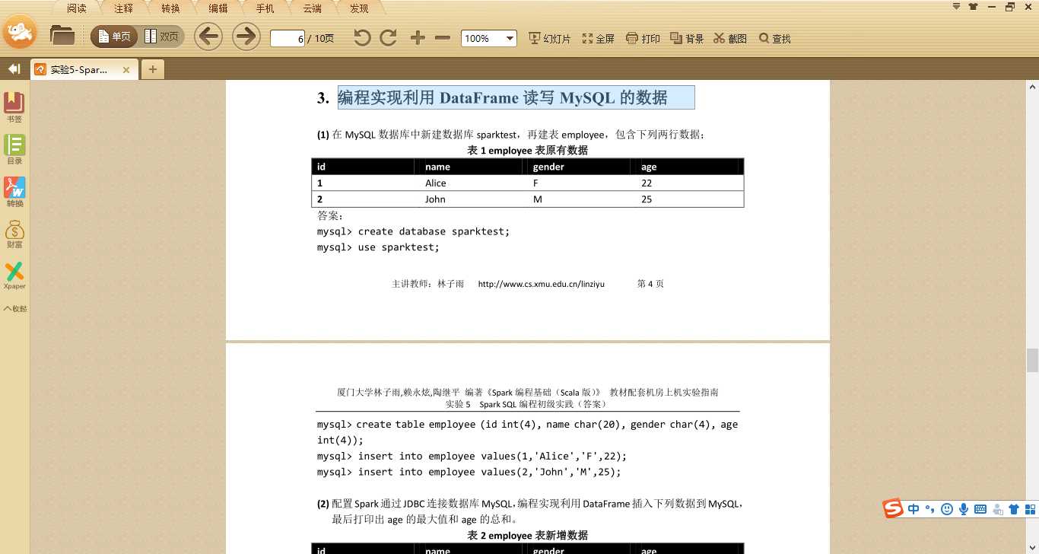Toggle Chinese/English input mode (中)

[x=913, y=509]
